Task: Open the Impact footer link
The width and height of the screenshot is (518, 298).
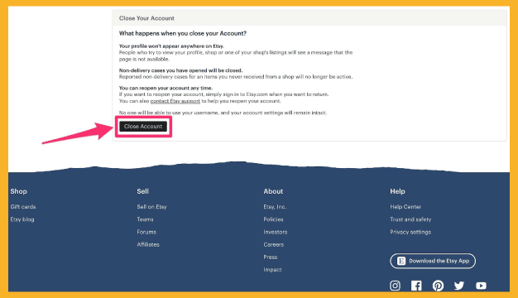Action: click(272, 270)
